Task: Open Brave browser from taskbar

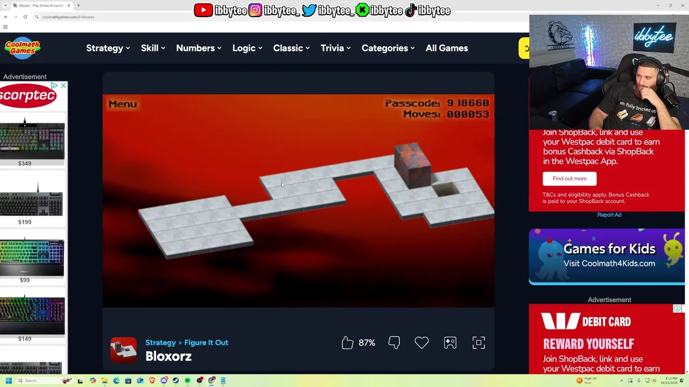Action: point(152,381)
